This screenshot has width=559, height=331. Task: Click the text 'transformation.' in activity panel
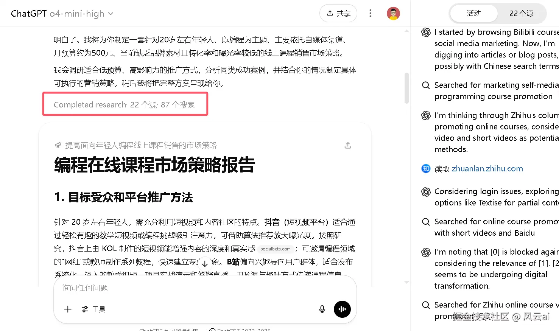pos(462,286)
